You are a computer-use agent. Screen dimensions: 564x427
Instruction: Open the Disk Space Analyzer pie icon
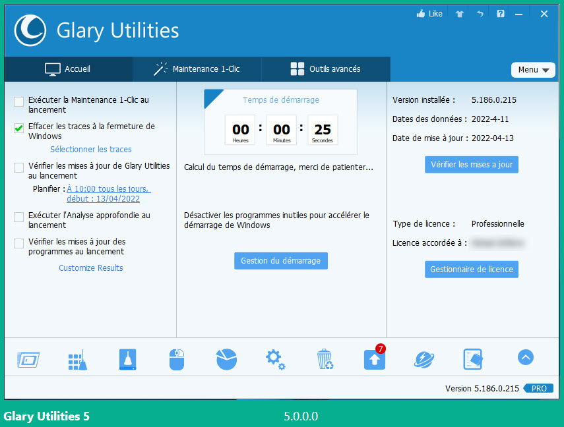[x=227, y=359]
